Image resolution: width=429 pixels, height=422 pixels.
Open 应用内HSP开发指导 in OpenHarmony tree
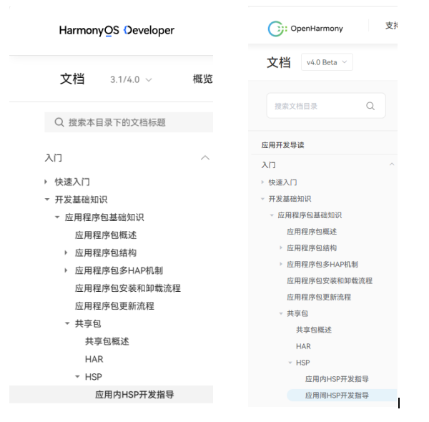tap(337, 379)
